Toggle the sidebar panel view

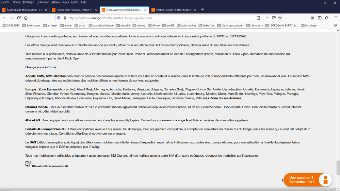tap(320, 18)
